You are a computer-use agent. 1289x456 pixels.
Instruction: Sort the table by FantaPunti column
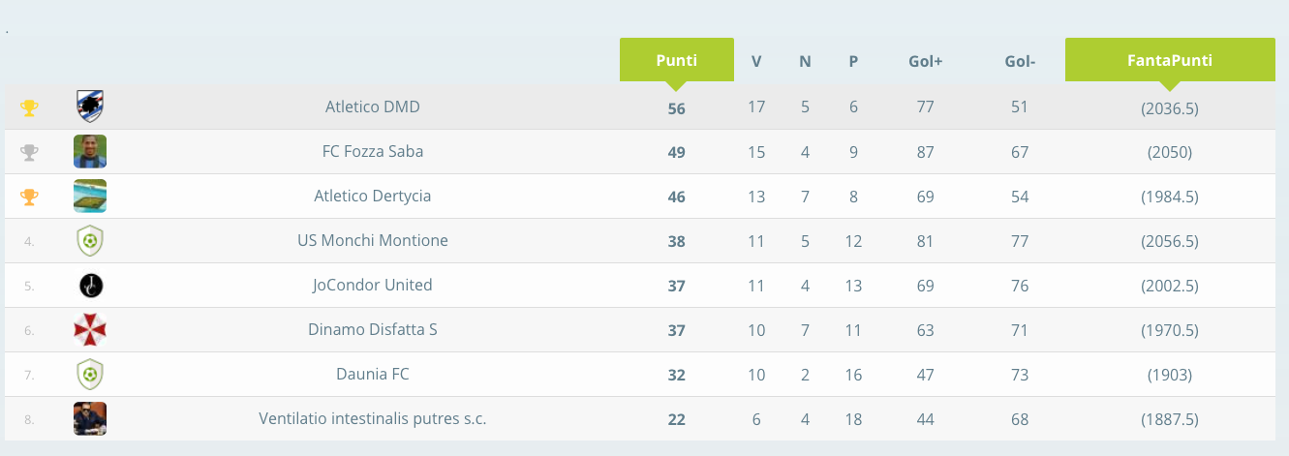[1170, 60]
